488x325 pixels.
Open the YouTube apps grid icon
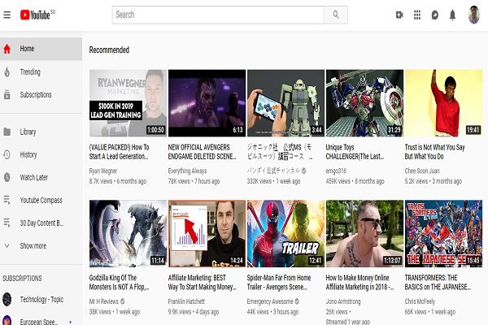[417, 15]
